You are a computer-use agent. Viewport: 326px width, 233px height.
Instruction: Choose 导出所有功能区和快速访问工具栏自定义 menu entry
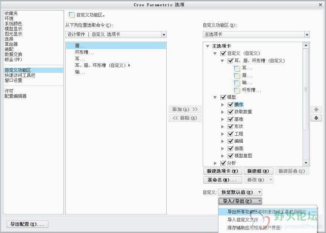point(268,212)
